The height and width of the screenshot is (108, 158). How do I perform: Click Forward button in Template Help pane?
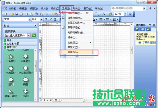pos(142,29)
